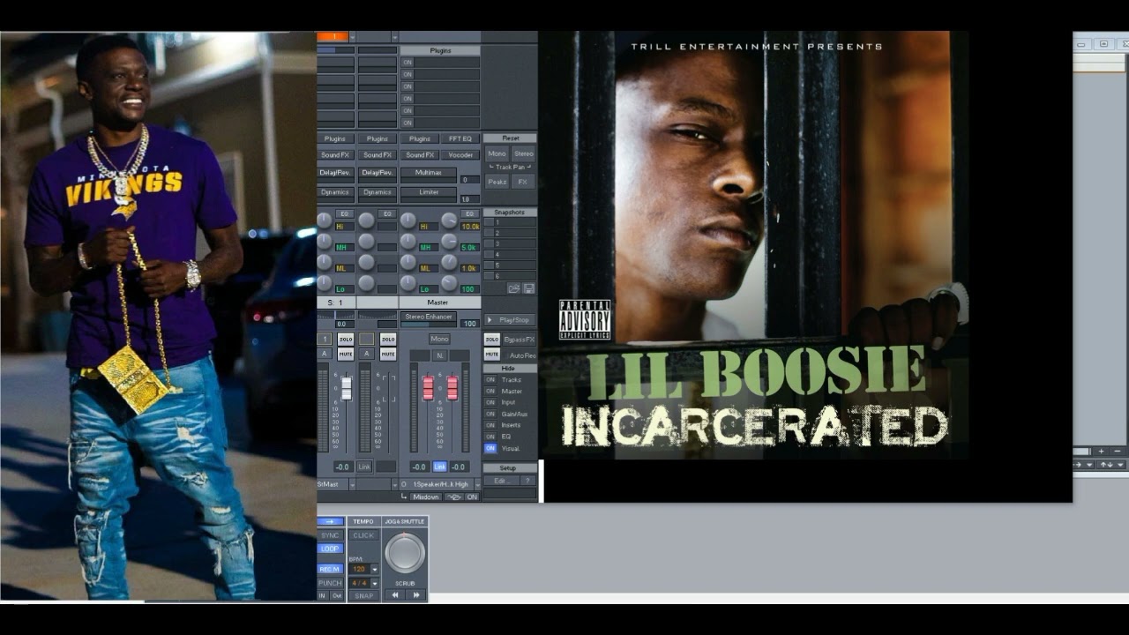Click the Edit... setup button

pos(501,481)
